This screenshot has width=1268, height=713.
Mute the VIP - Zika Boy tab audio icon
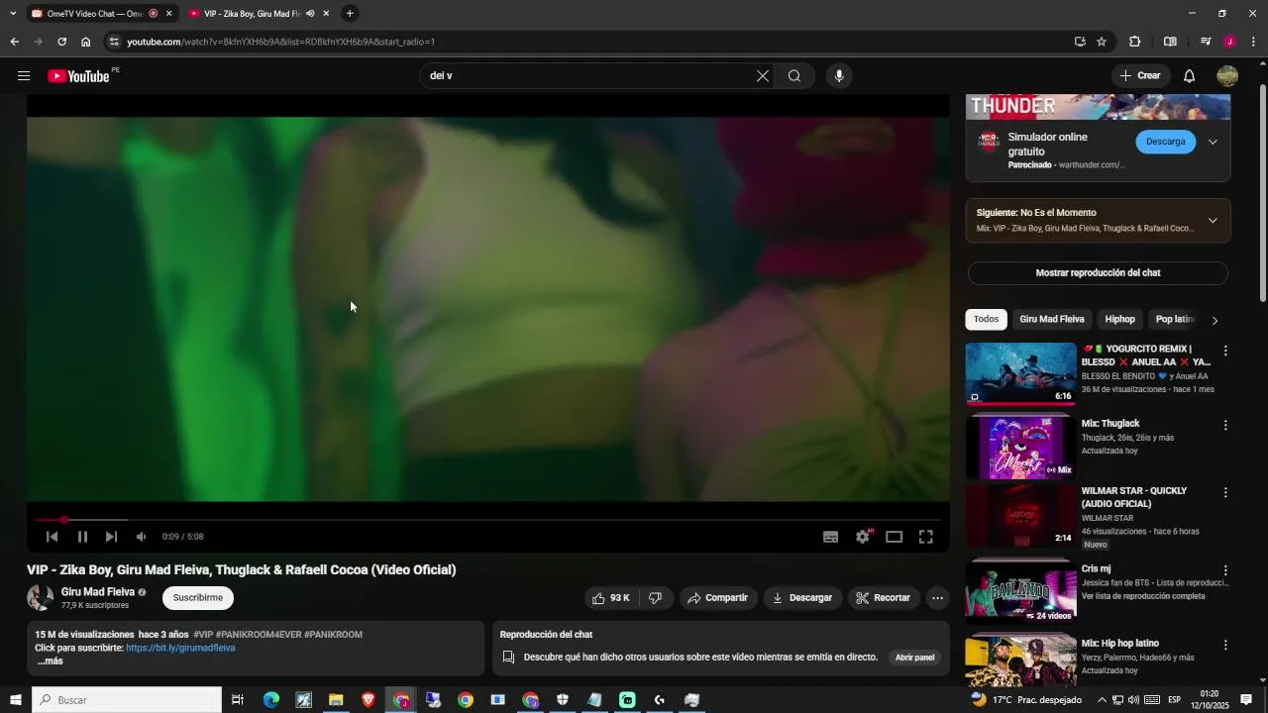310,14
